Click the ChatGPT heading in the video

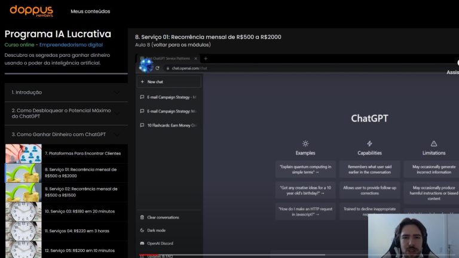(x=370, y=118)
